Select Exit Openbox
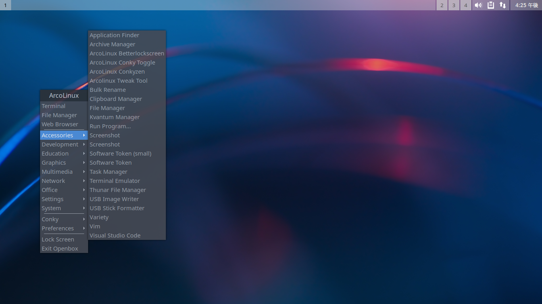The image size is (542, 304). coord(64,249)
